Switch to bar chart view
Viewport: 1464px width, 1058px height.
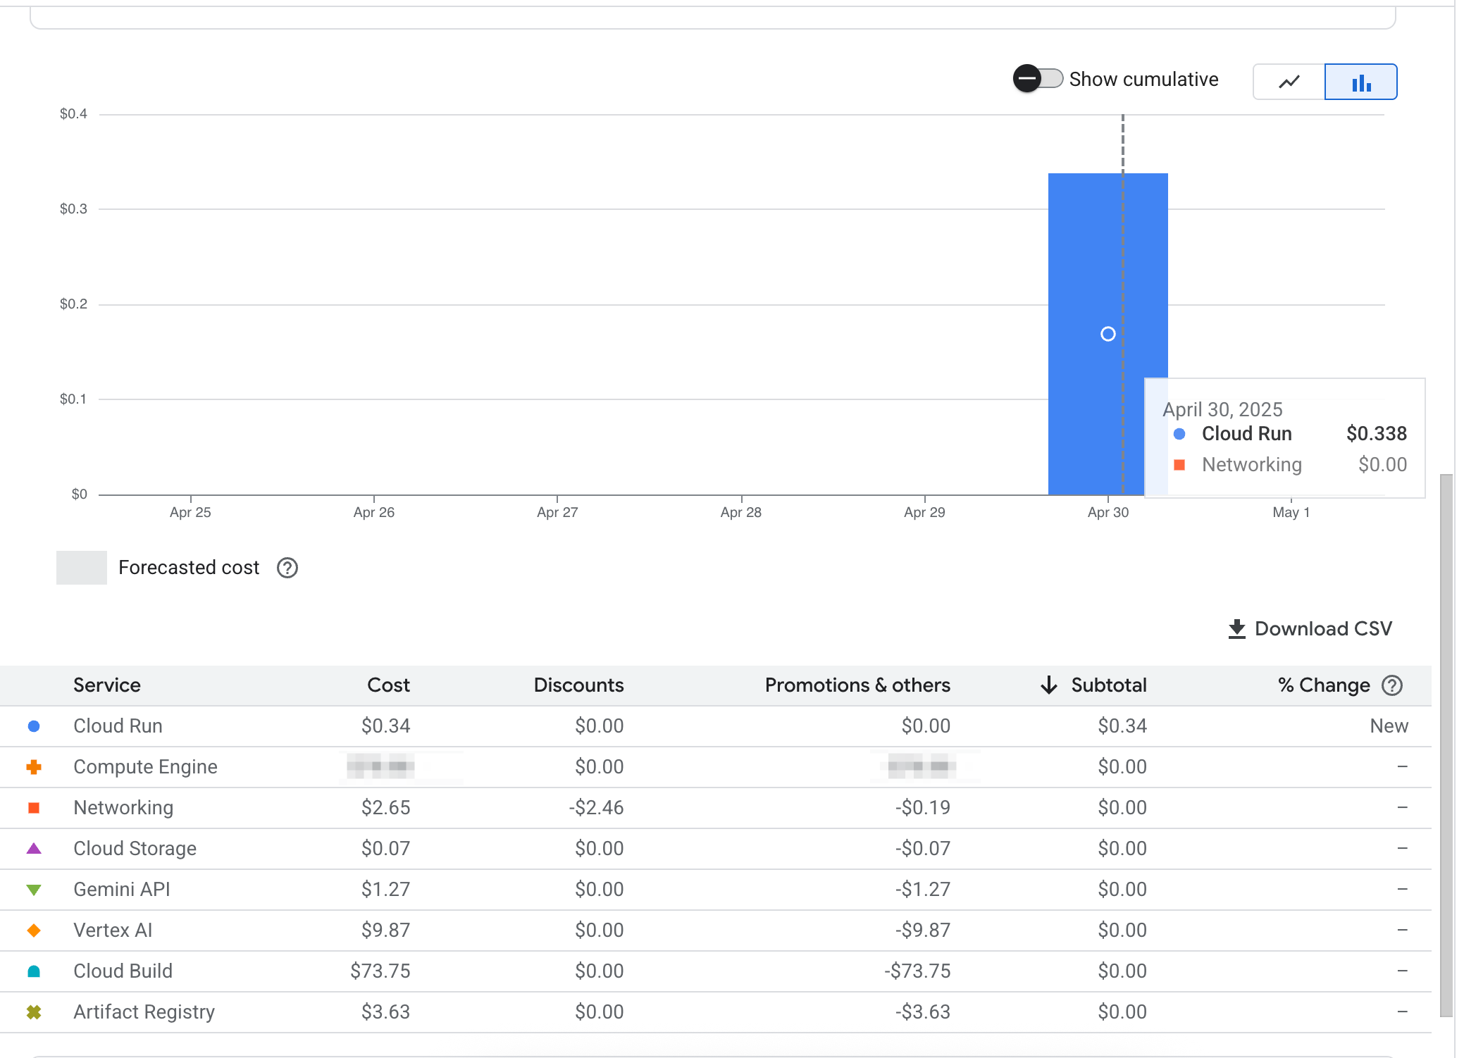click(x=1361, y=82)
